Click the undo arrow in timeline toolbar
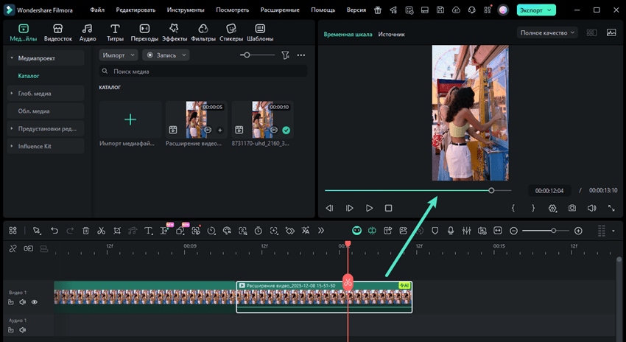This screenshot has height=342, width=626. coord(54,231)
